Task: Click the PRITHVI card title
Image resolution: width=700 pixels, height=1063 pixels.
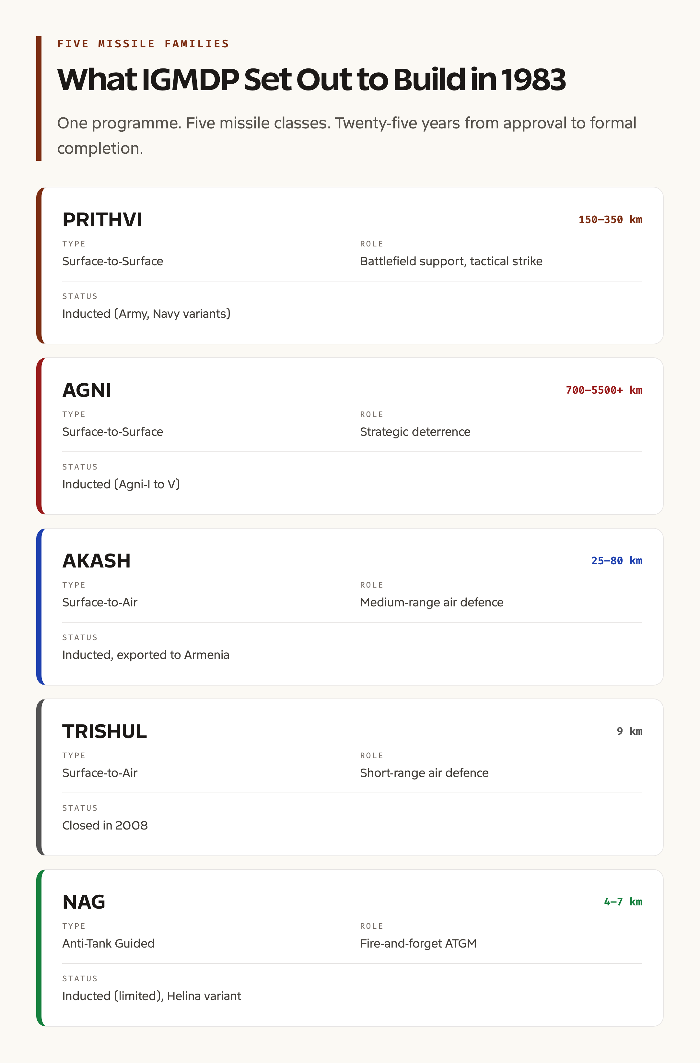Action: tap(102, 220)
